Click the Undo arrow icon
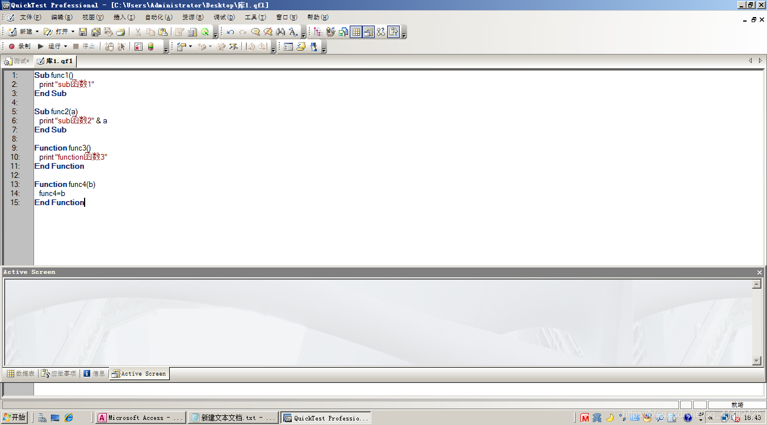The image size is (767, 425). [230, 32]
